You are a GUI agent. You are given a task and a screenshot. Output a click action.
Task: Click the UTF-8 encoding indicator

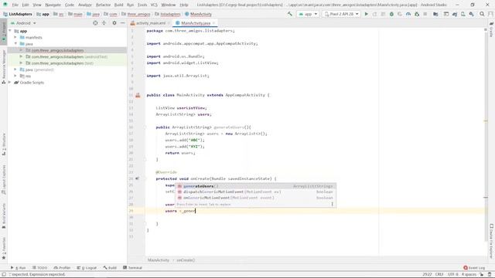coord(452,274)
